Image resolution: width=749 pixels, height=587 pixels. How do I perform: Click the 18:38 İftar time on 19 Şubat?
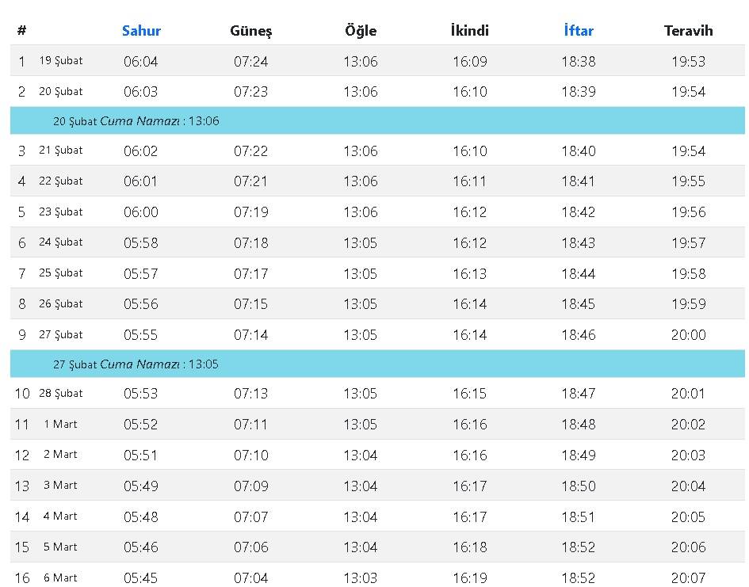[x=579, y=61]
